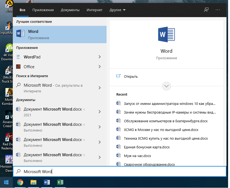The width and height of the screenshot is (230, 188).
Task: Launch Excel from the taskbar
Action: click(x=60, y=182)
